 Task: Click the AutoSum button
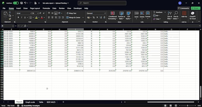coord(158,12)
